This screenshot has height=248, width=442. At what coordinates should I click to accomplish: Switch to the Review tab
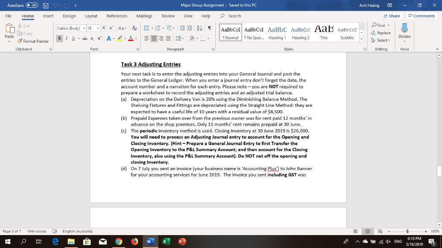coord(168,16)
